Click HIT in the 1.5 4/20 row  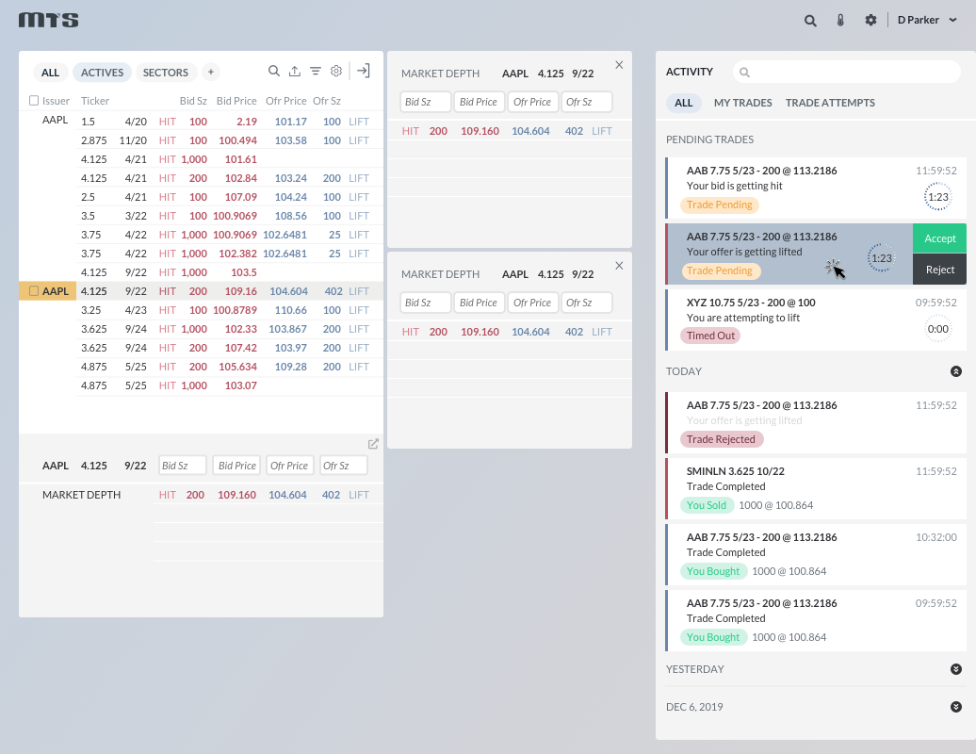point(168,122)
